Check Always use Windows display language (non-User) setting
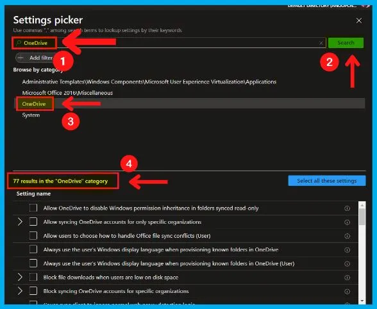 tap(33, 249)
